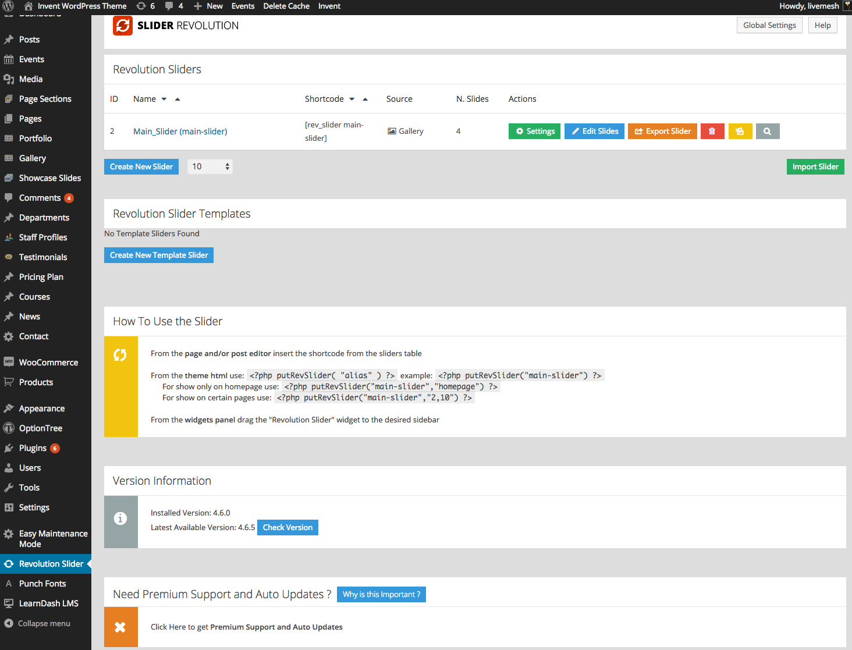Image resolution: width=852 pixels, height=650 pixels.
Task: Duplicate the slider using the yellow copy icon
Action: [740, 131]
